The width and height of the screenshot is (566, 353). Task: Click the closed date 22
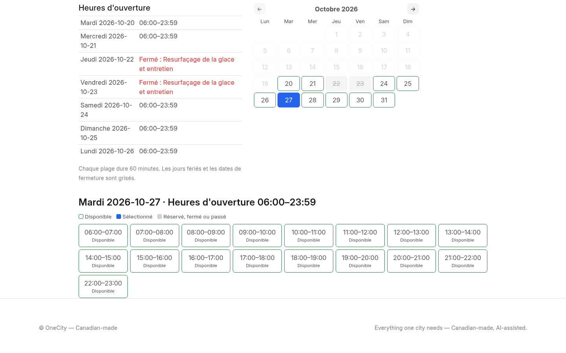pos(336,84)
